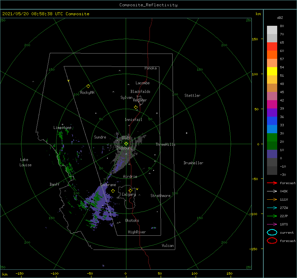The width and height of the screenshot is (297, 278).
Task: Click the Sylvan label on the map
Action: tap(126, 98)
